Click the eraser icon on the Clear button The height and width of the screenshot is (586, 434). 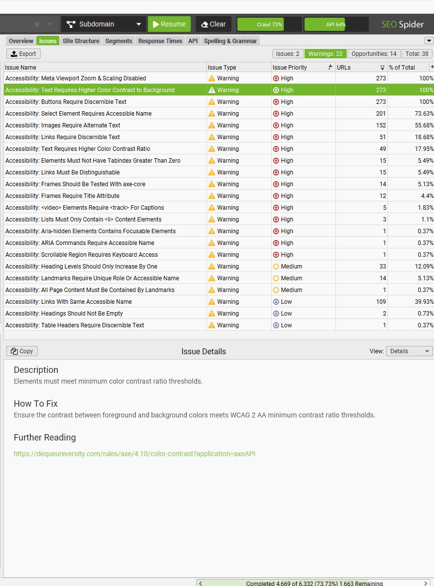coord(205,24)
